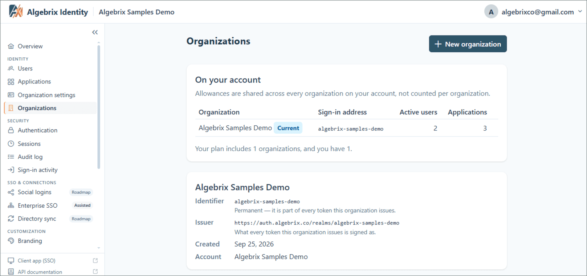Collapse the sidebar with the double chevron

(x=95, y=32)
